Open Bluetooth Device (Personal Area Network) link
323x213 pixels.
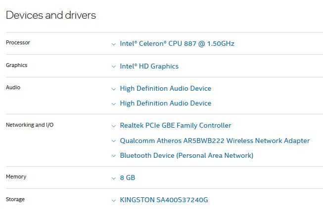click(186, 155)
